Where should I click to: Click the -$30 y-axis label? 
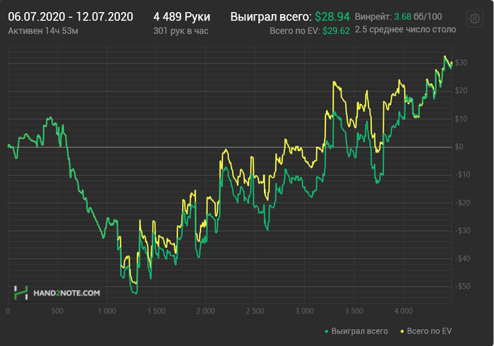[x=462, y=231]
